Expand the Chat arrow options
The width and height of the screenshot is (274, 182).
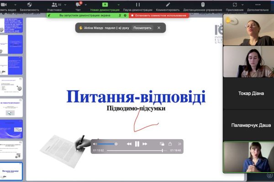[x=86, y=4]
